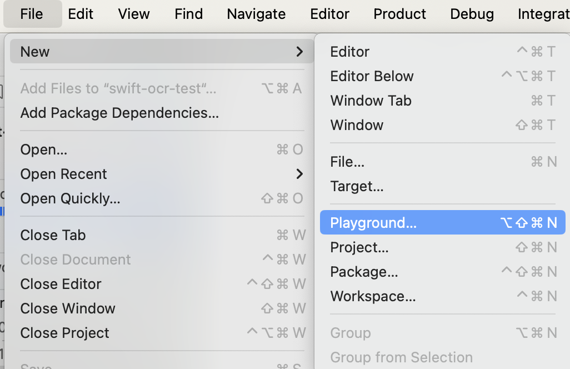Open the Edit menu
This screenshot has width=570, height=369.
point(81,14)
